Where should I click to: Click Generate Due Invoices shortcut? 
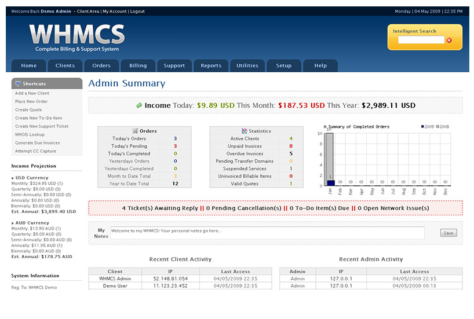click(38, 143)
